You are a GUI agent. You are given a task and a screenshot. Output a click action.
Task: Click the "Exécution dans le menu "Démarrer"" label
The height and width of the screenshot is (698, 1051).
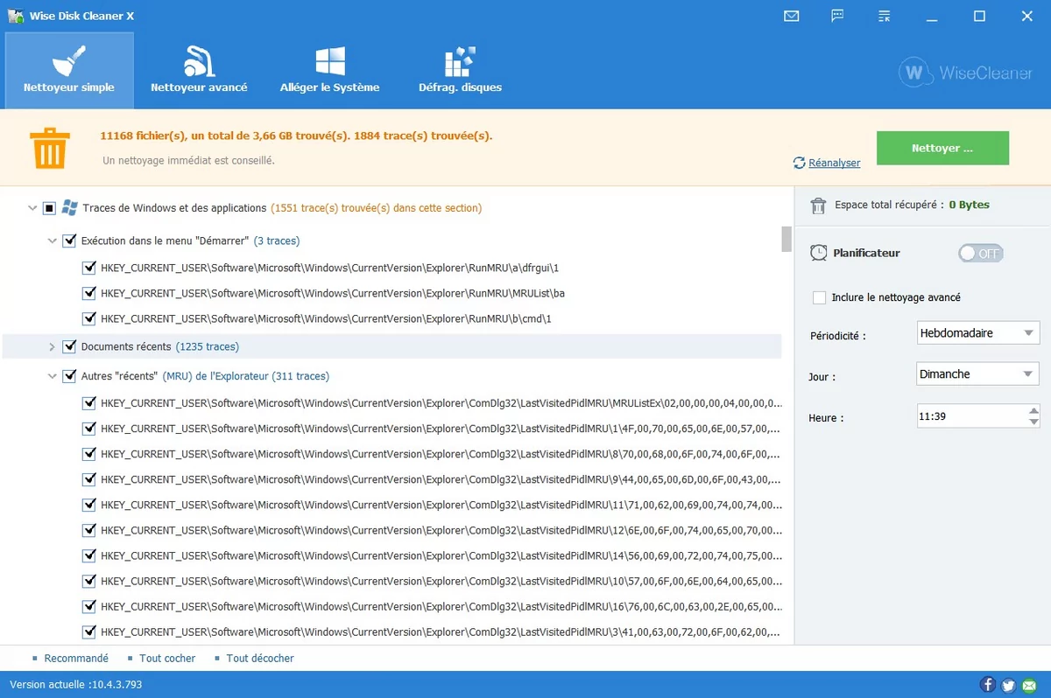pyautogui.click(x=166, y=241)
